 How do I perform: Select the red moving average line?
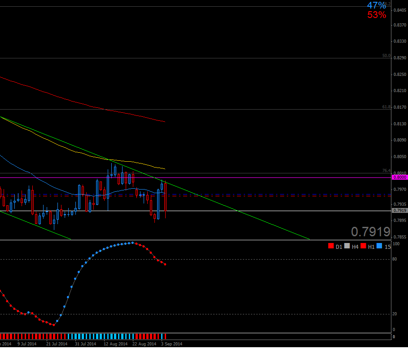83,103
